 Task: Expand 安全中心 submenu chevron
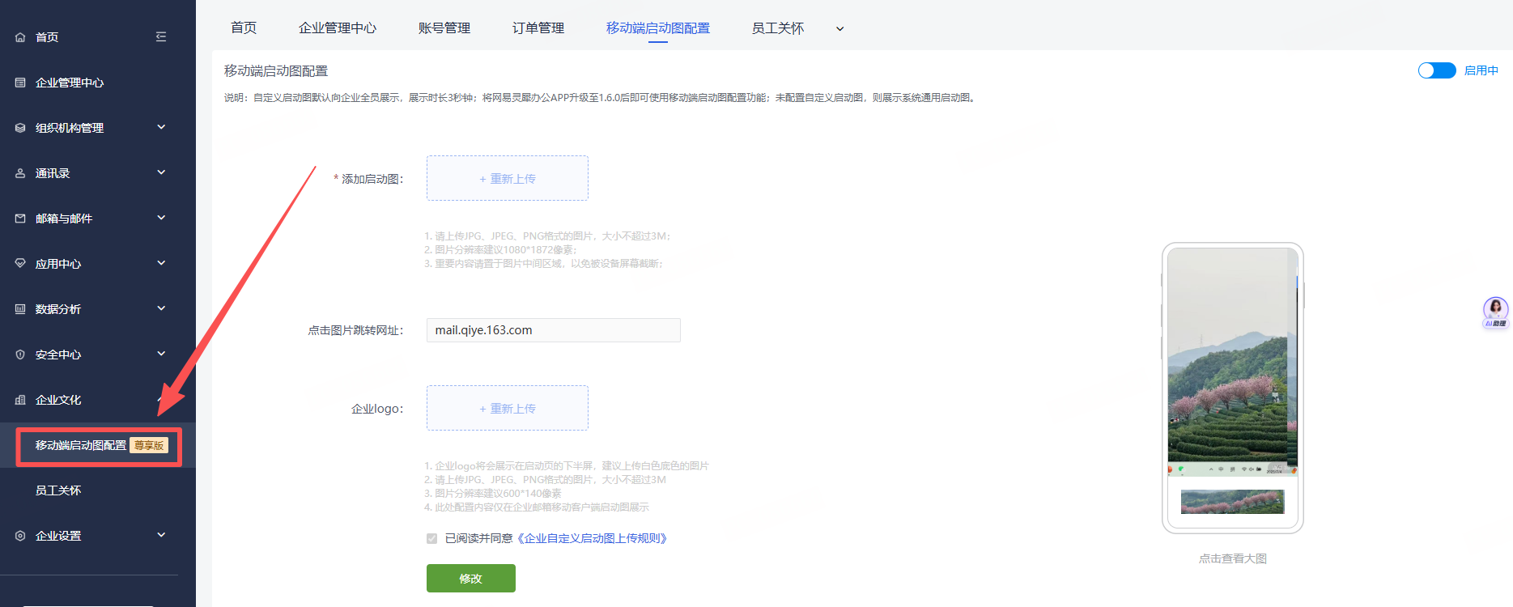point(161,354)
